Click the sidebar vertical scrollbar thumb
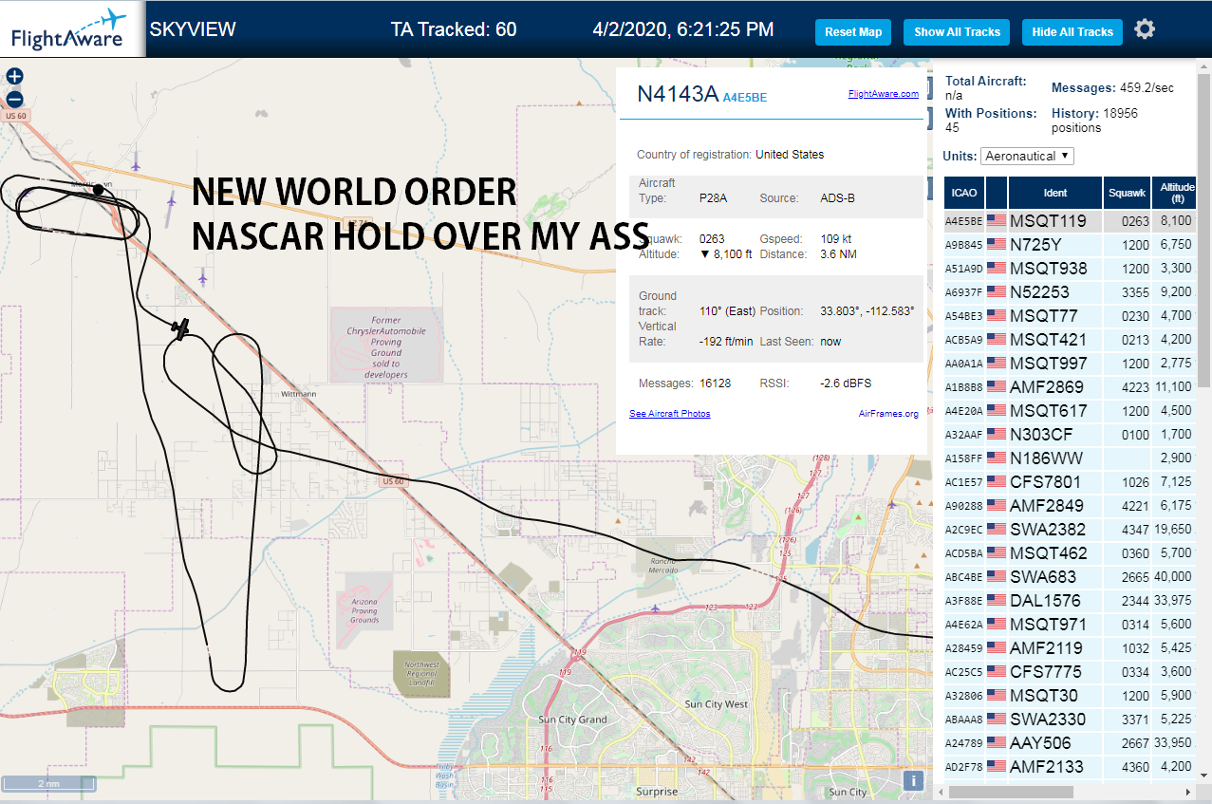Screen dimensions: 1212x804 [x=1204, y=231]
